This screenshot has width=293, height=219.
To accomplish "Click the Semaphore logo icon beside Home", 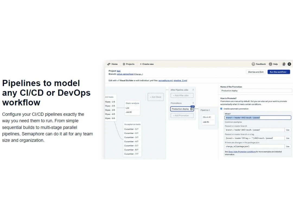I will [x=109, y=64].
